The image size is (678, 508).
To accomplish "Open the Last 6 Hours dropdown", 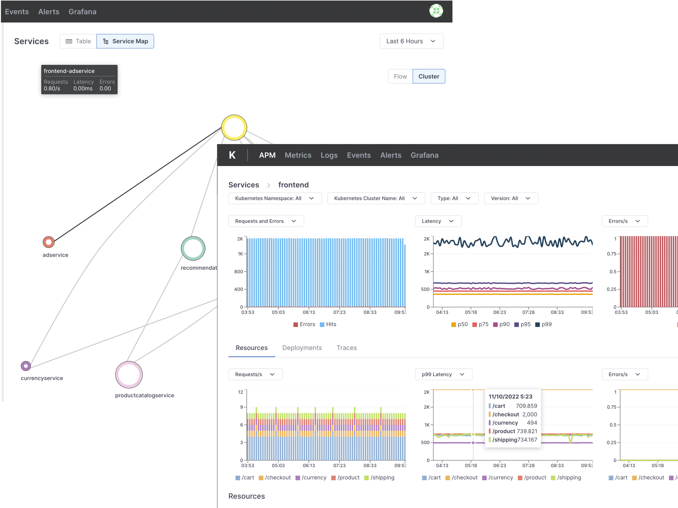I will (x=411, y=41).
